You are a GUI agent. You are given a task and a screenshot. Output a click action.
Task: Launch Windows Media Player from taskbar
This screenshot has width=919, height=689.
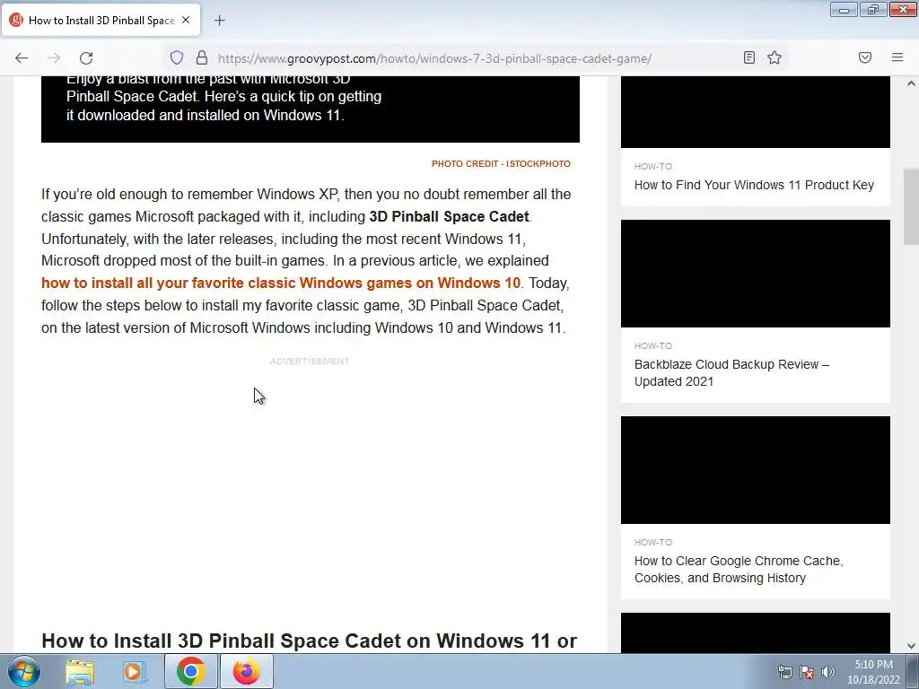coord(135,671)
